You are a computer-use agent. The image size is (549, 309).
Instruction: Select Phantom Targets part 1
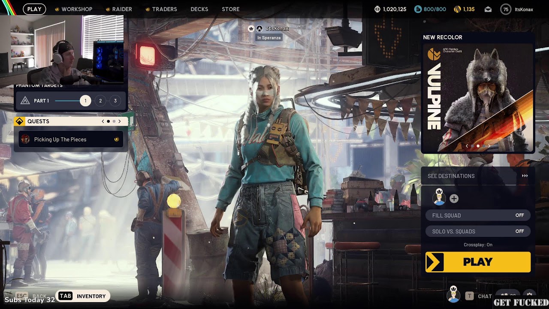(x=85, y=101)
